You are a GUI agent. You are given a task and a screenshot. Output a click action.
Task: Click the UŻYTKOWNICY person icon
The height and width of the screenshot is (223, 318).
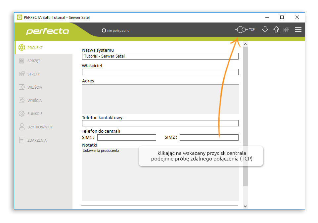pyautogui.click(x=22, y=127)
